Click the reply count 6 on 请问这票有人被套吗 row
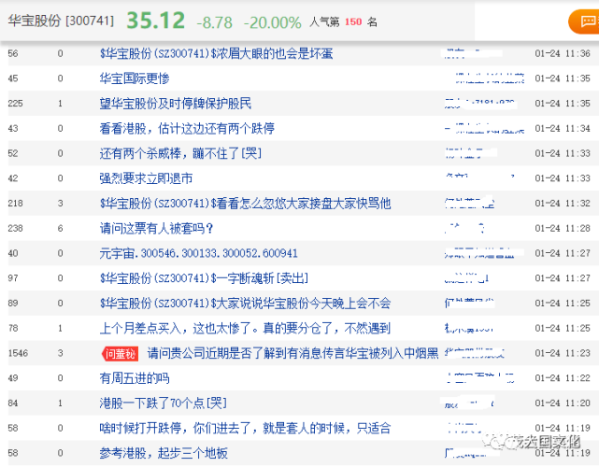This screenshot has width=599, height=467. (x=61, y=228)
